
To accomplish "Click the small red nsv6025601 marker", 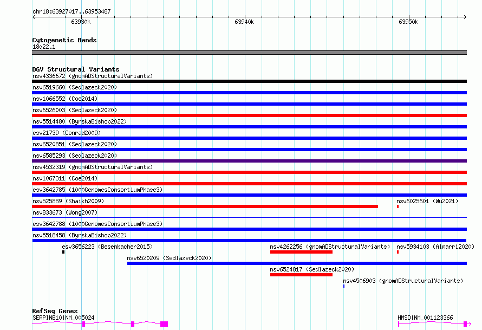I will 398,206.
